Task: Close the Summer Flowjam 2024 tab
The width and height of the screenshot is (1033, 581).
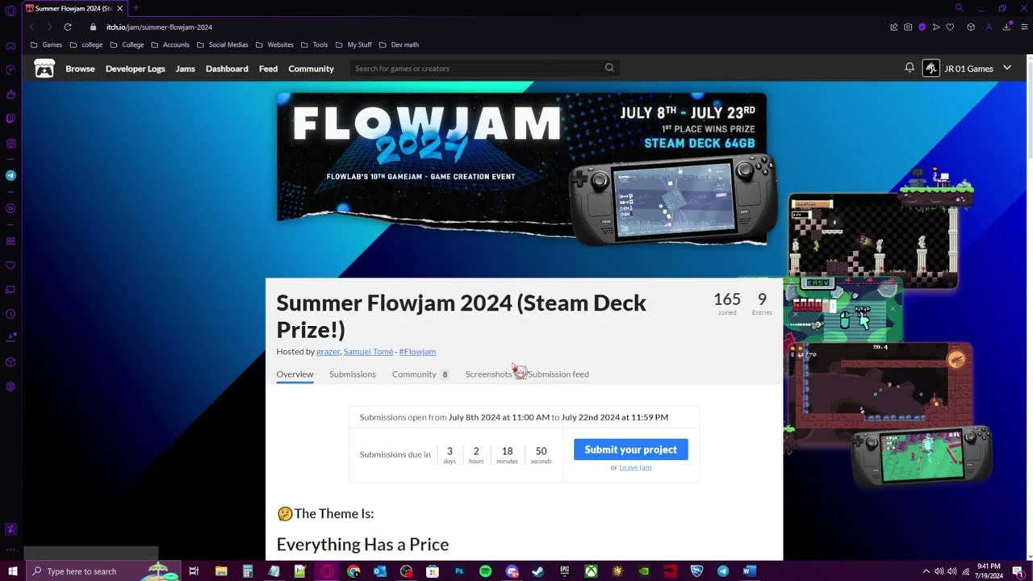Action: tap(119, 8)
